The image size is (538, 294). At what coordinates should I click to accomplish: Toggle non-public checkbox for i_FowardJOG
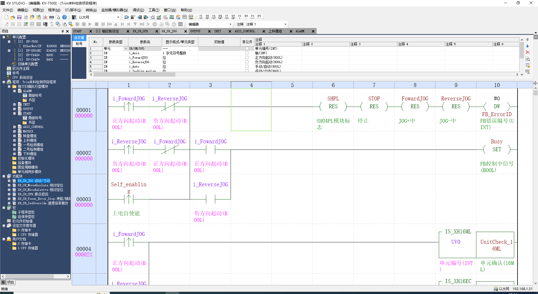(247, 58)
